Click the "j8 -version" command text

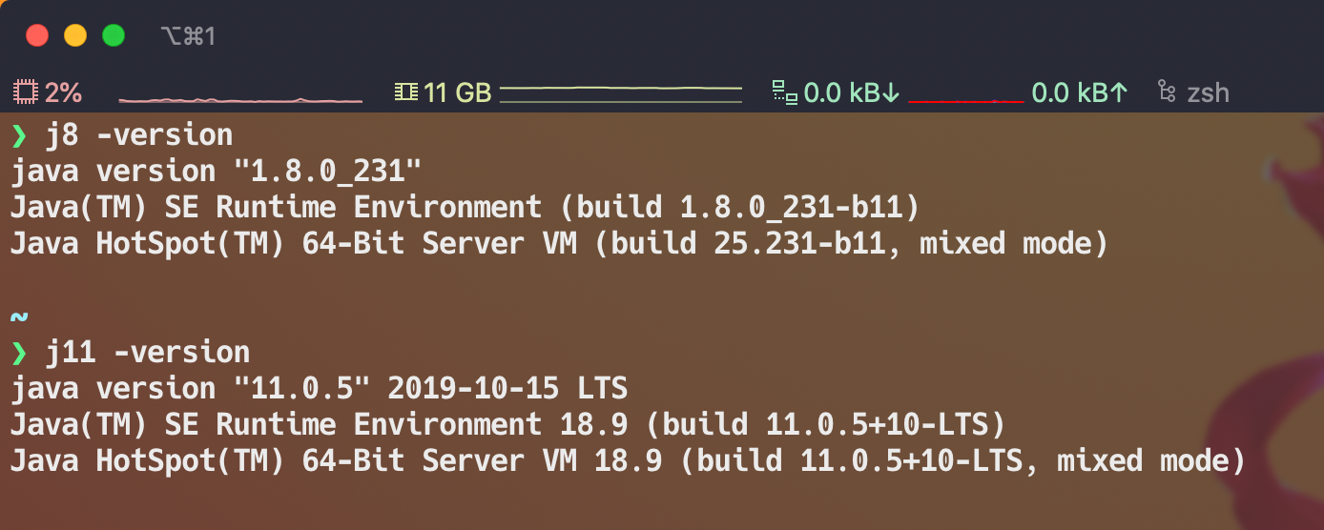[x=139, y=135]
